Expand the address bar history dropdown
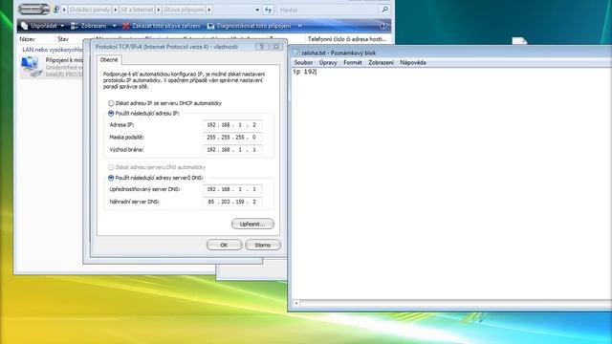Screen dimensions: 612x344 click(257, 10)
